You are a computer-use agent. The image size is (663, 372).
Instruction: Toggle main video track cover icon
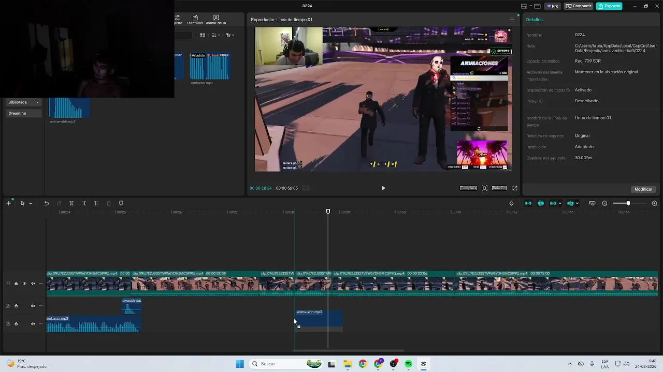coord(8,284)
